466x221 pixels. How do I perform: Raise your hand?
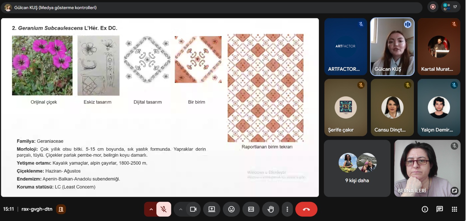(271, 209)
